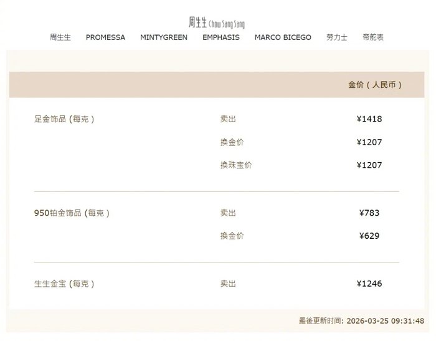This screenshot has height=341, width=436.
Task: Go to the MINTYGREEN brand page
Action: click(164, 37)
